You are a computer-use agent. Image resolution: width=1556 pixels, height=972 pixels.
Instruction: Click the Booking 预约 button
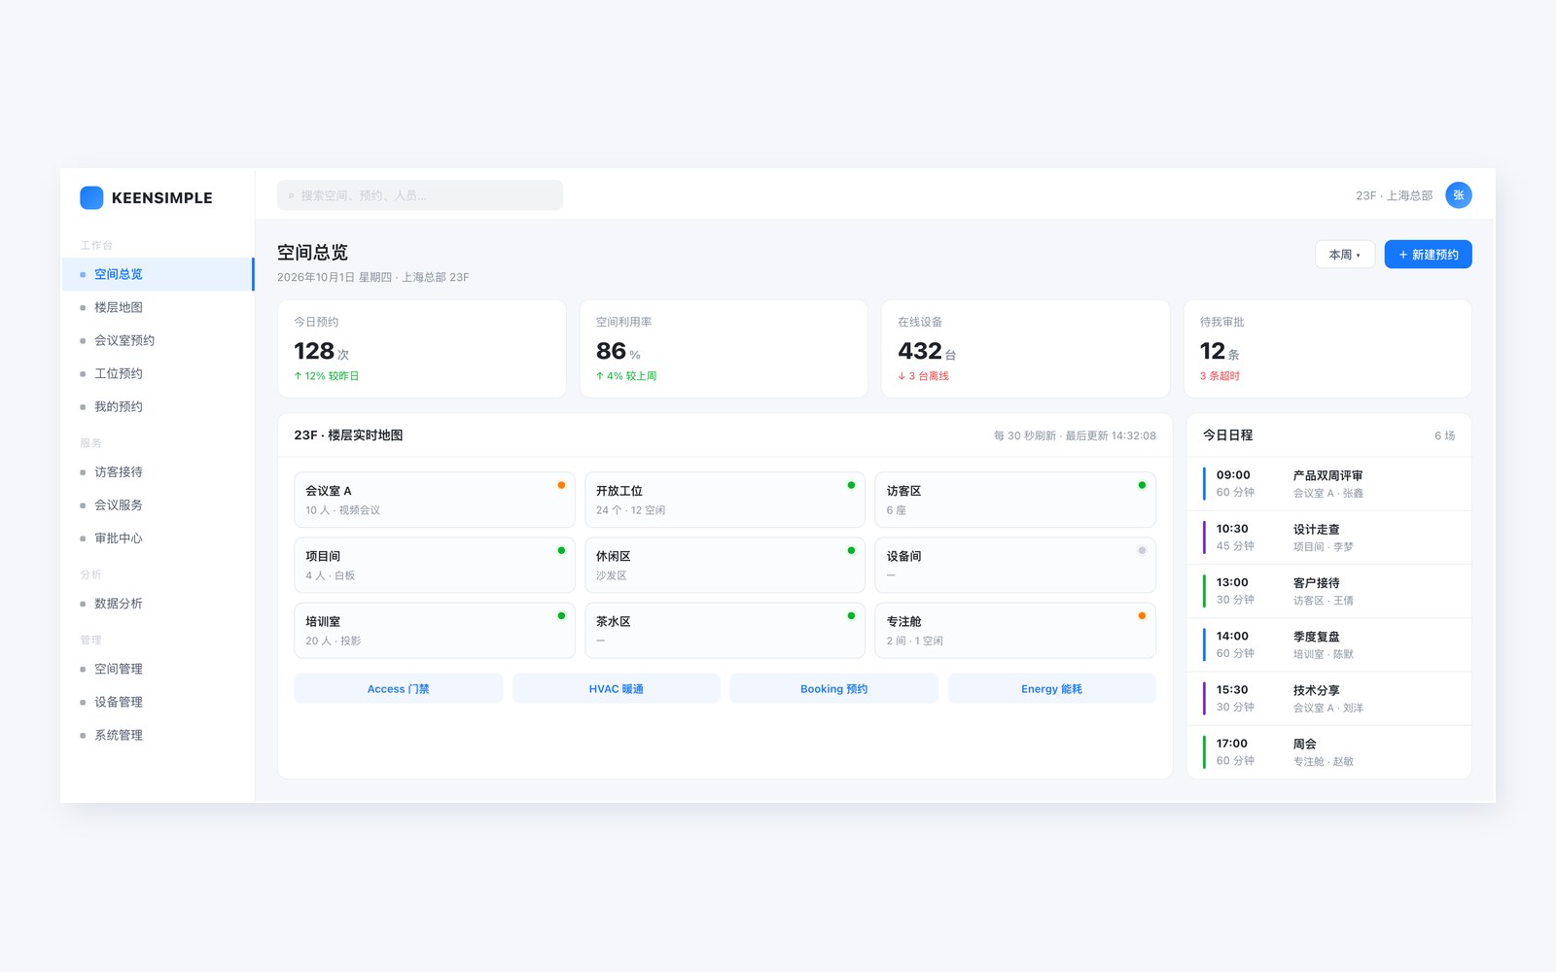click(834, 689)
